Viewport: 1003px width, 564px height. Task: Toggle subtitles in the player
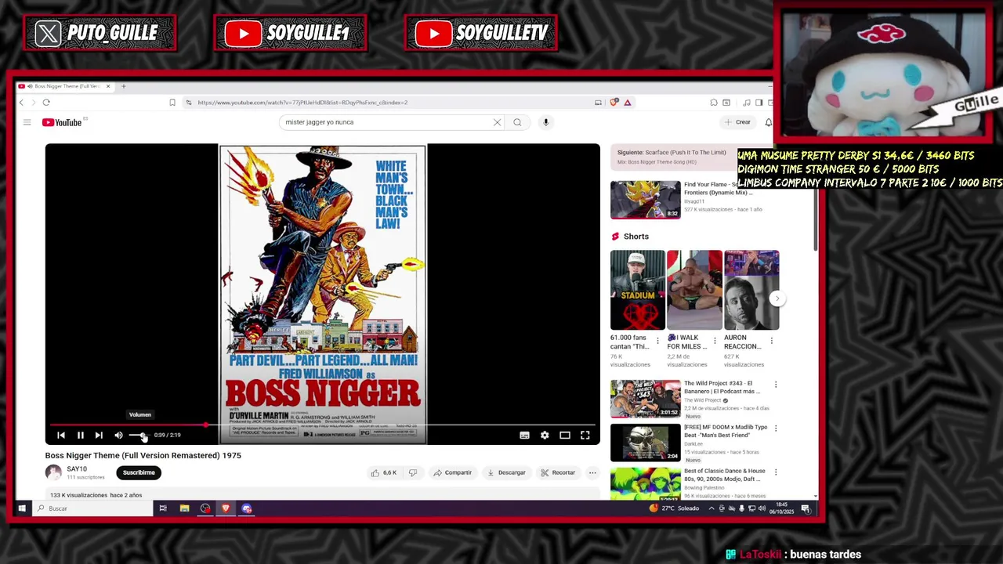point(524,436)
